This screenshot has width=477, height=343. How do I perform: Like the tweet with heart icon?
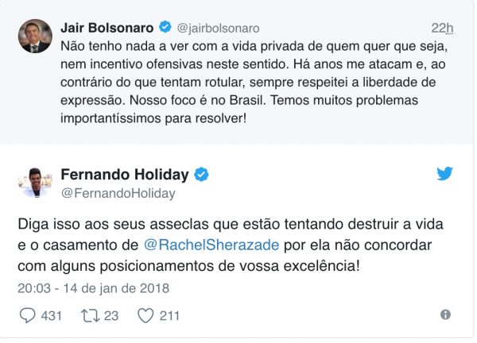pos(145,315)
